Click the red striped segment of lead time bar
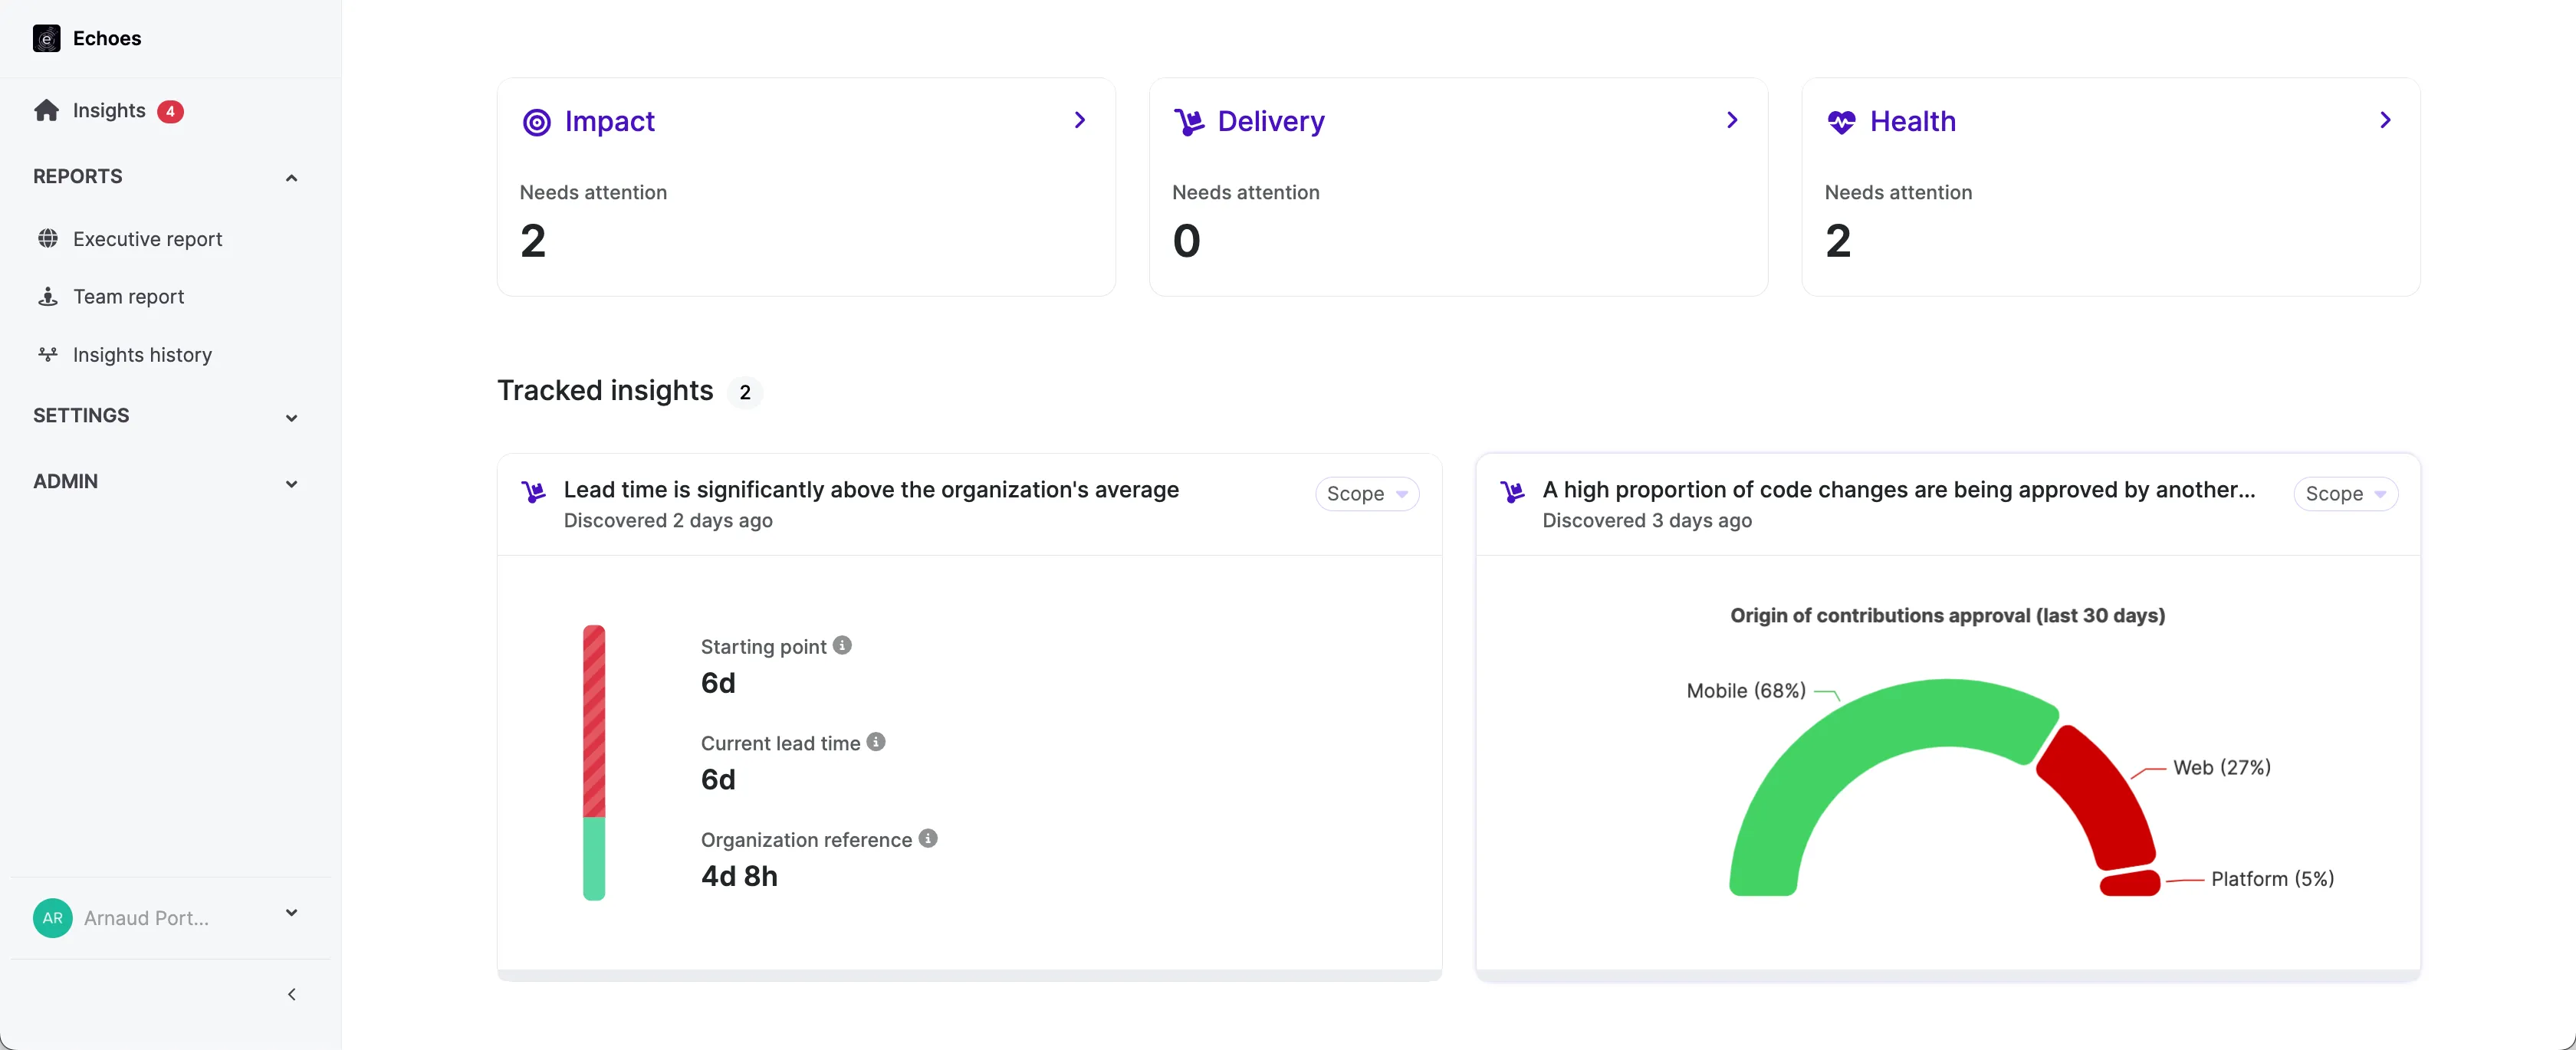The height and width of the screenshot is (1050, 2576). [594, 721]
